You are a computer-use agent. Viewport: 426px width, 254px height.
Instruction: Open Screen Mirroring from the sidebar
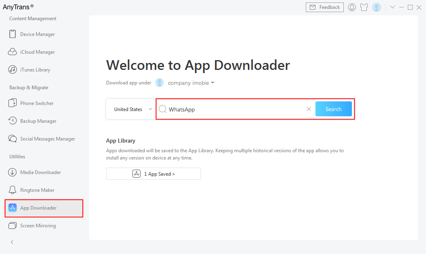pyautogui.click(x=38, y=226)
